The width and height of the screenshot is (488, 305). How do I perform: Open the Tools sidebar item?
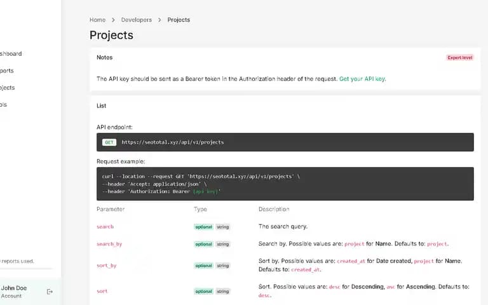point(3,105)
